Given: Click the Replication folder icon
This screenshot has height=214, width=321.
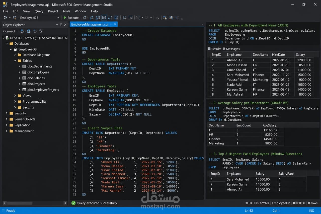Looking at the screenshot, I should point(11,125).
